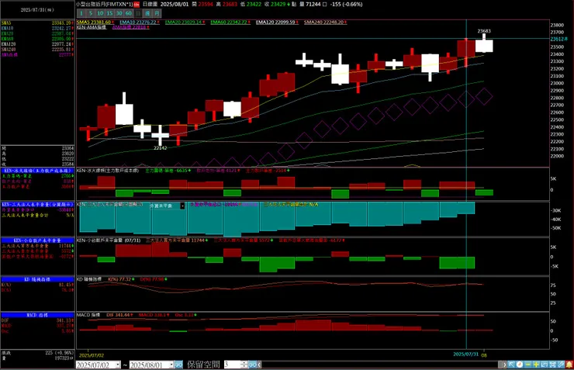Image resolution: width=574 pixels, height=370 pixels.
Task: Switch to the 1-minute timeframe button
Action: [x=81, y=13]
